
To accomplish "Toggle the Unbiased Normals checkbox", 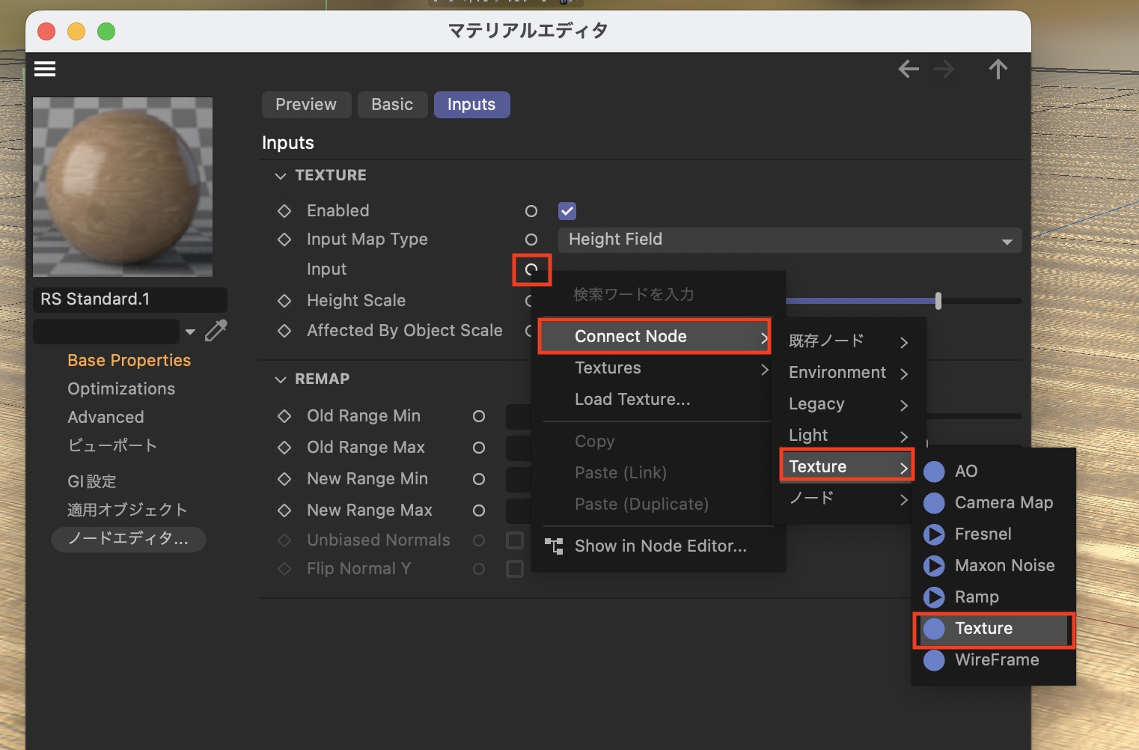I will pyautogui.click(x=515, y=540).
